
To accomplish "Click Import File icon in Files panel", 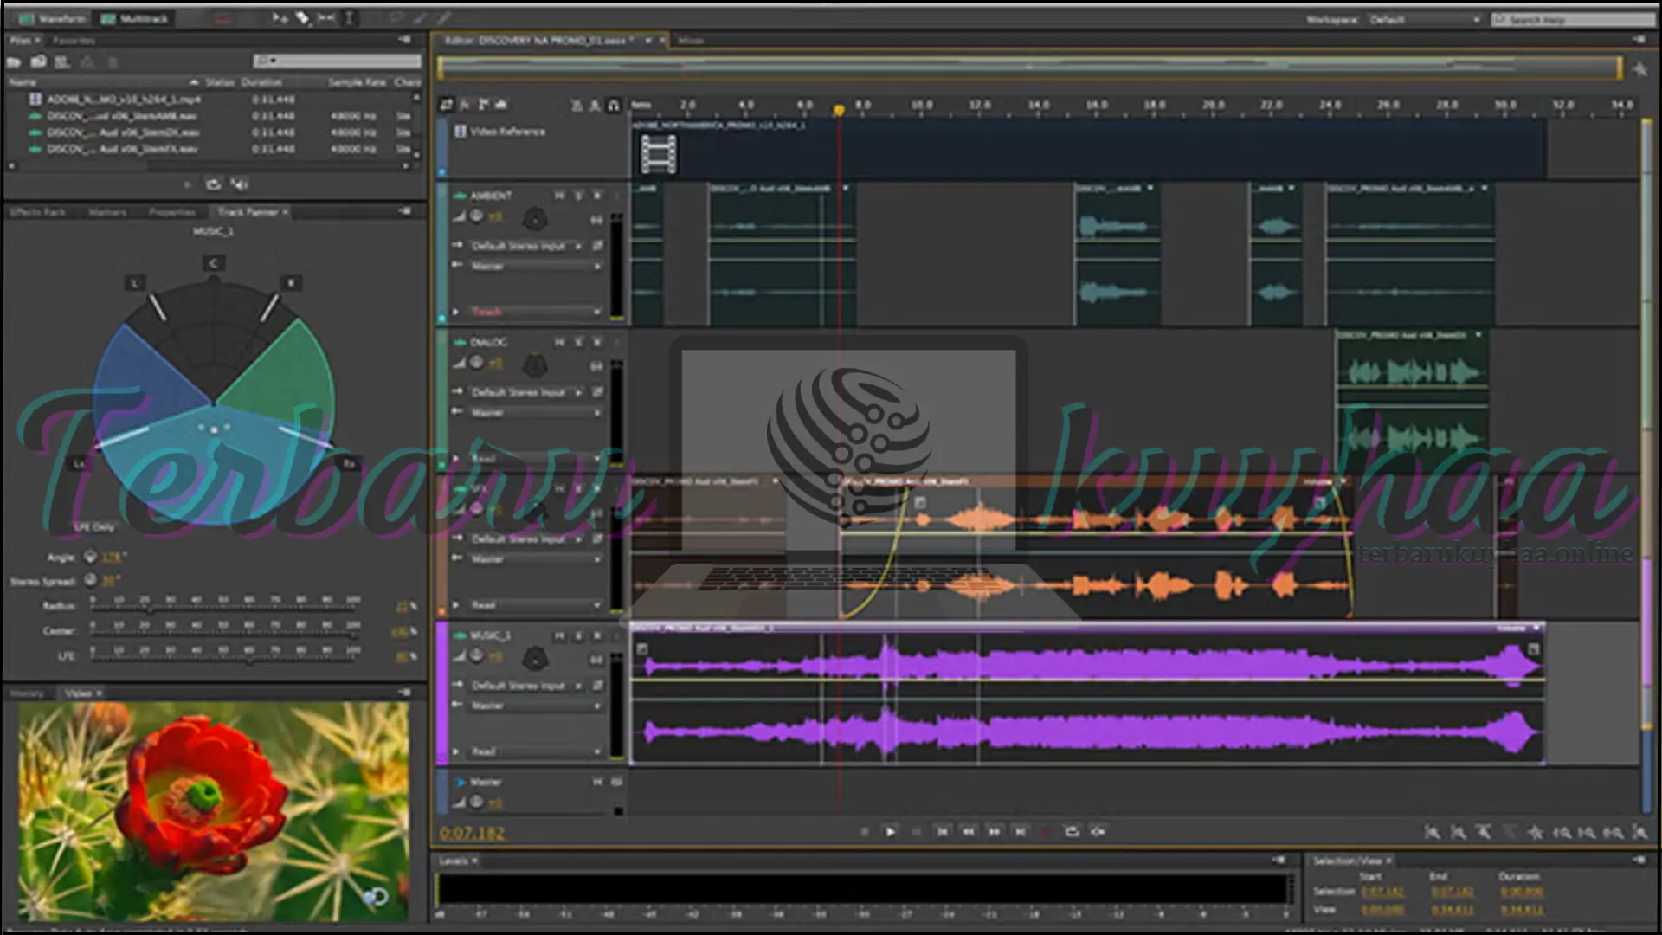I will pos(38,61).
